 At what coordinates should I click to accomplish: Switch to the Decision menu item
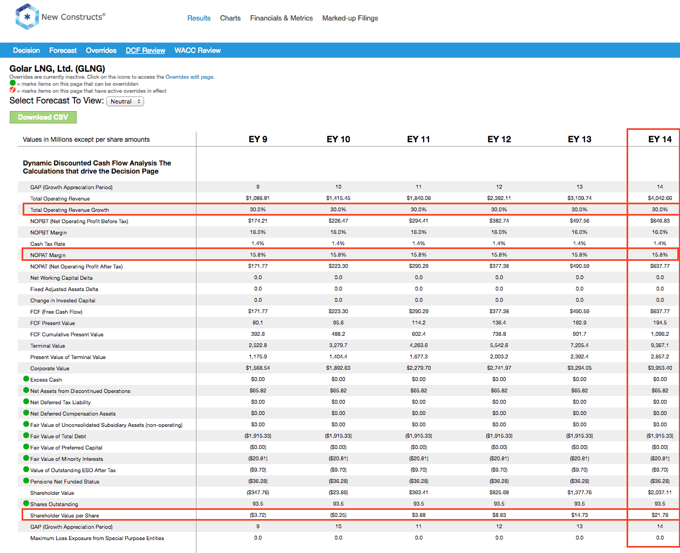pos(26,50)
